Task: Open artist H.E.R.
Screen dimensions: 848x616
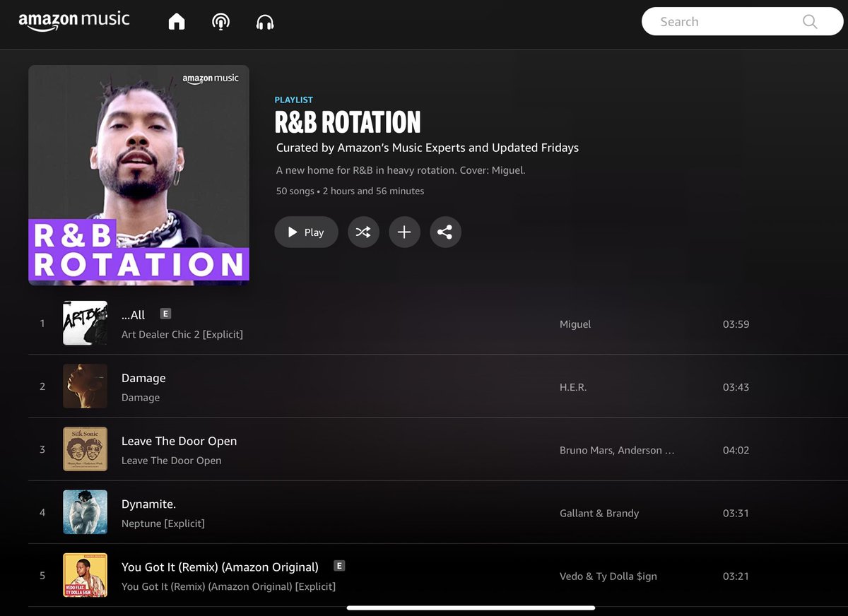Action: click(573, 387)
